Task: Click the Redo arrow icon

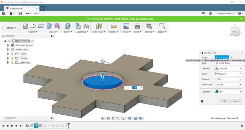Action: [x=35, y=14]
